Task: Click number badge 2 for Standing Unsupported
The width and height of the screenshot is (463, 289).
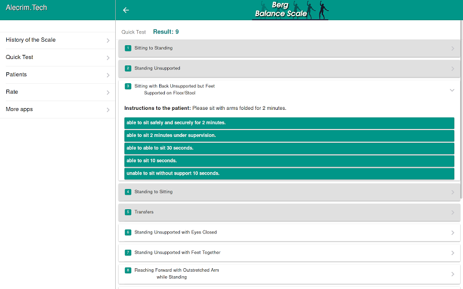Action: (128, 68)
